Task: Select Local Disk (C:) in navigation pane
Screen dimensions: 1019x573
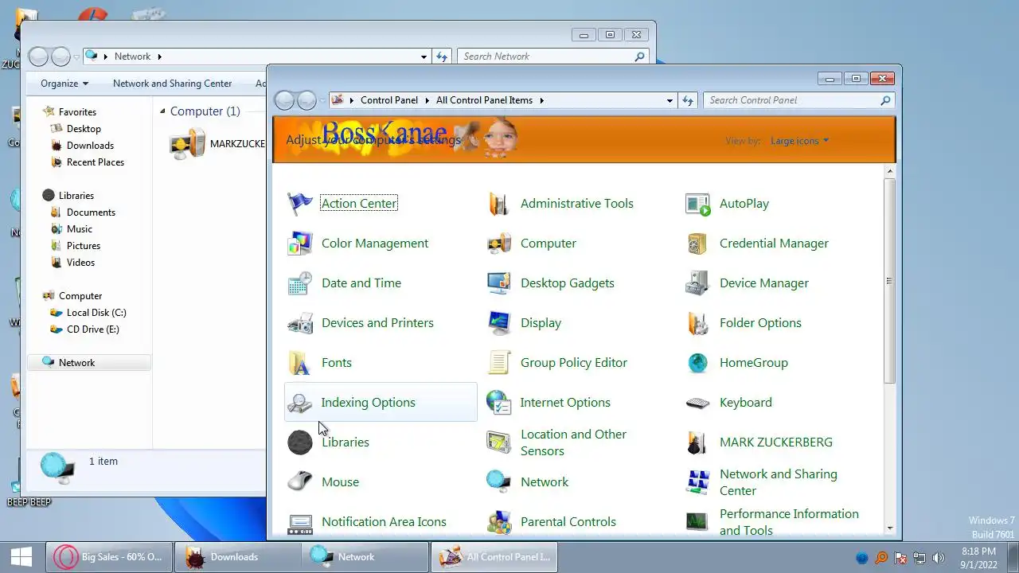Action: pos(96,313)
